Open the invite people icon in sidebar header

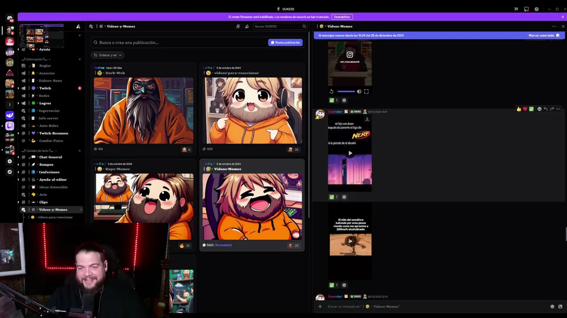click(78, 26)
